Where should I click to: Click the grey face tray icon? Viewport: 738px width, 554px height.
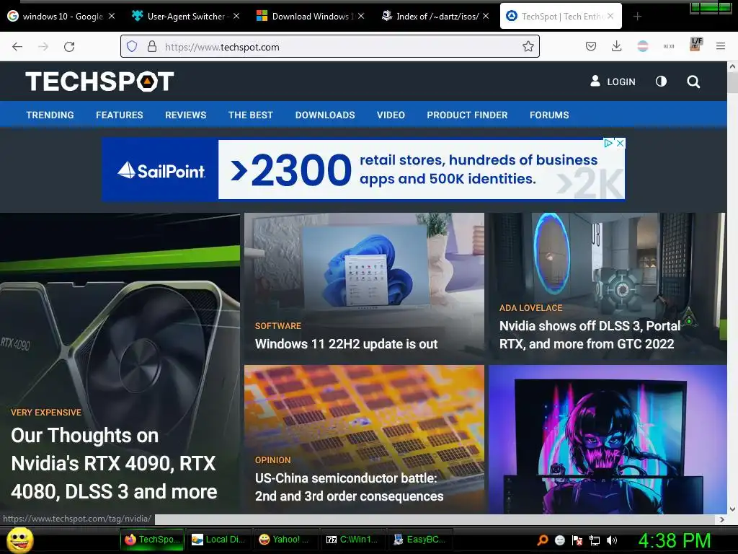click(x=559, y=540)
